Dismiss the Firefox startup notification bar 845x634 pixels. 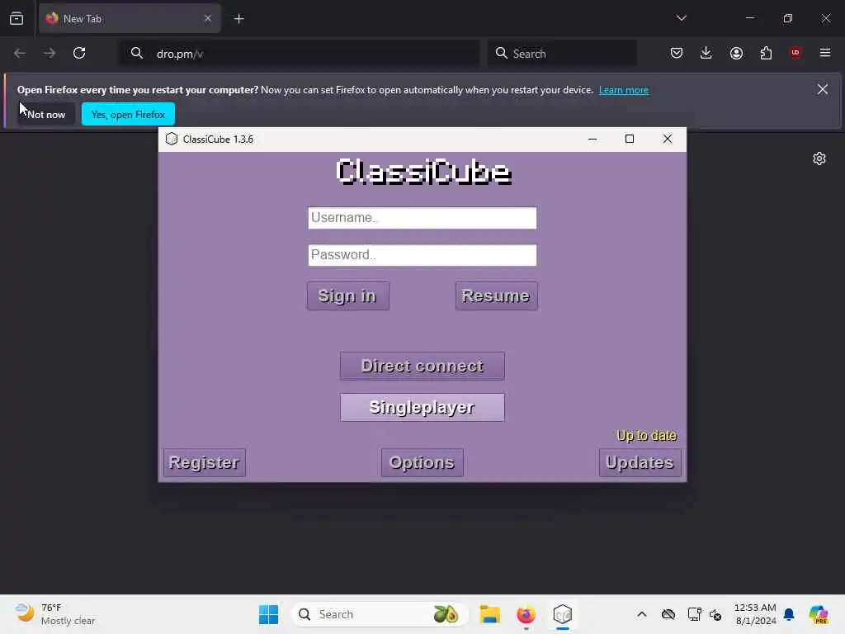click(x=823, y=89)
